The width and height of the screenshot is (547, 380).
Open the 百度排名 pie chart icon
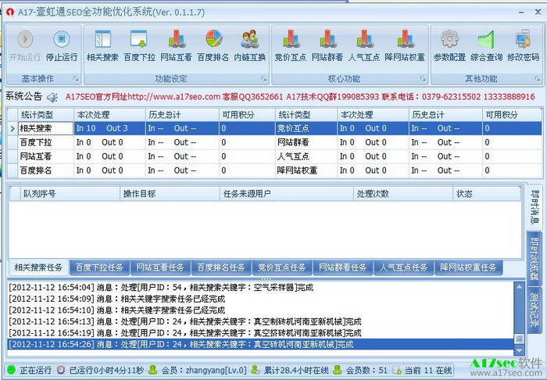(x=213, y=39)
